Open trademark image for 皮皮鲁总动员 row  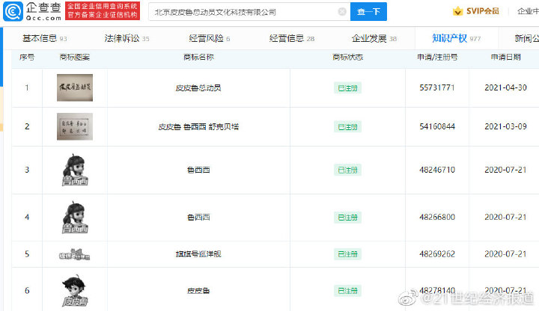pos(75,87)
